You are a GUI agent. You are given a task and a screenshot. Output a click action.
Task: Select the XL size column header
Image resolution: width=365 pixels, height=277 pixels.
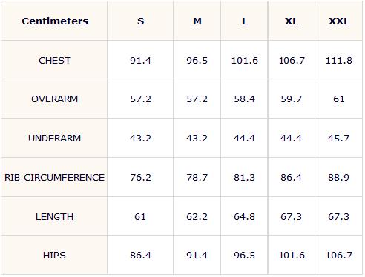pos(292,21)
